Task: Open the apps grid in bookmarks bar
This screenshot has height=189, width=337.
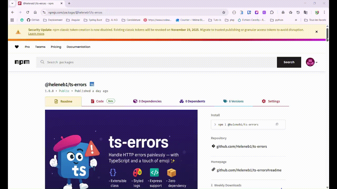Action: tap(12, 20)
